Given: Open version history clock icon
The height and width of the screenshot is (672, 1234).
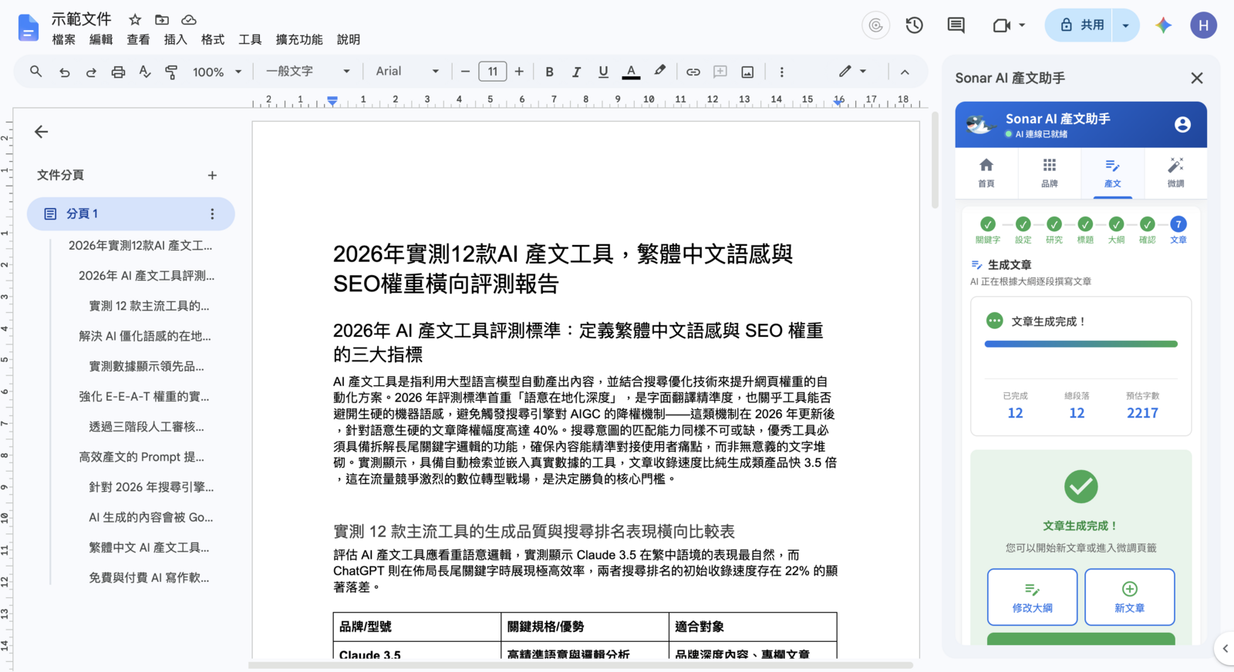Looking at the screenshot, I should point(914,25).
